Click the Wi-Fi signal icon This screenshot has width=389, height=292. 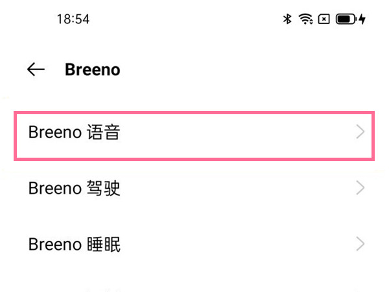pyautogui.click(x=306, y=19)
